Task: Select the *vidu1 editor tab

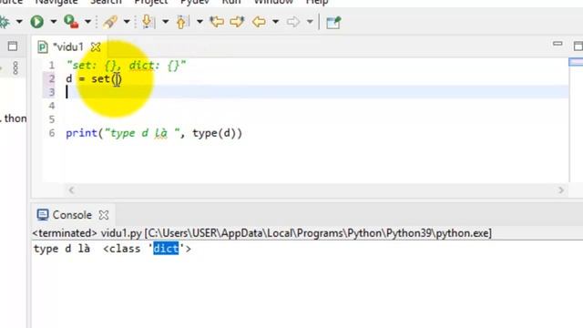Action: pyautogui.click(x=68, y=47)
